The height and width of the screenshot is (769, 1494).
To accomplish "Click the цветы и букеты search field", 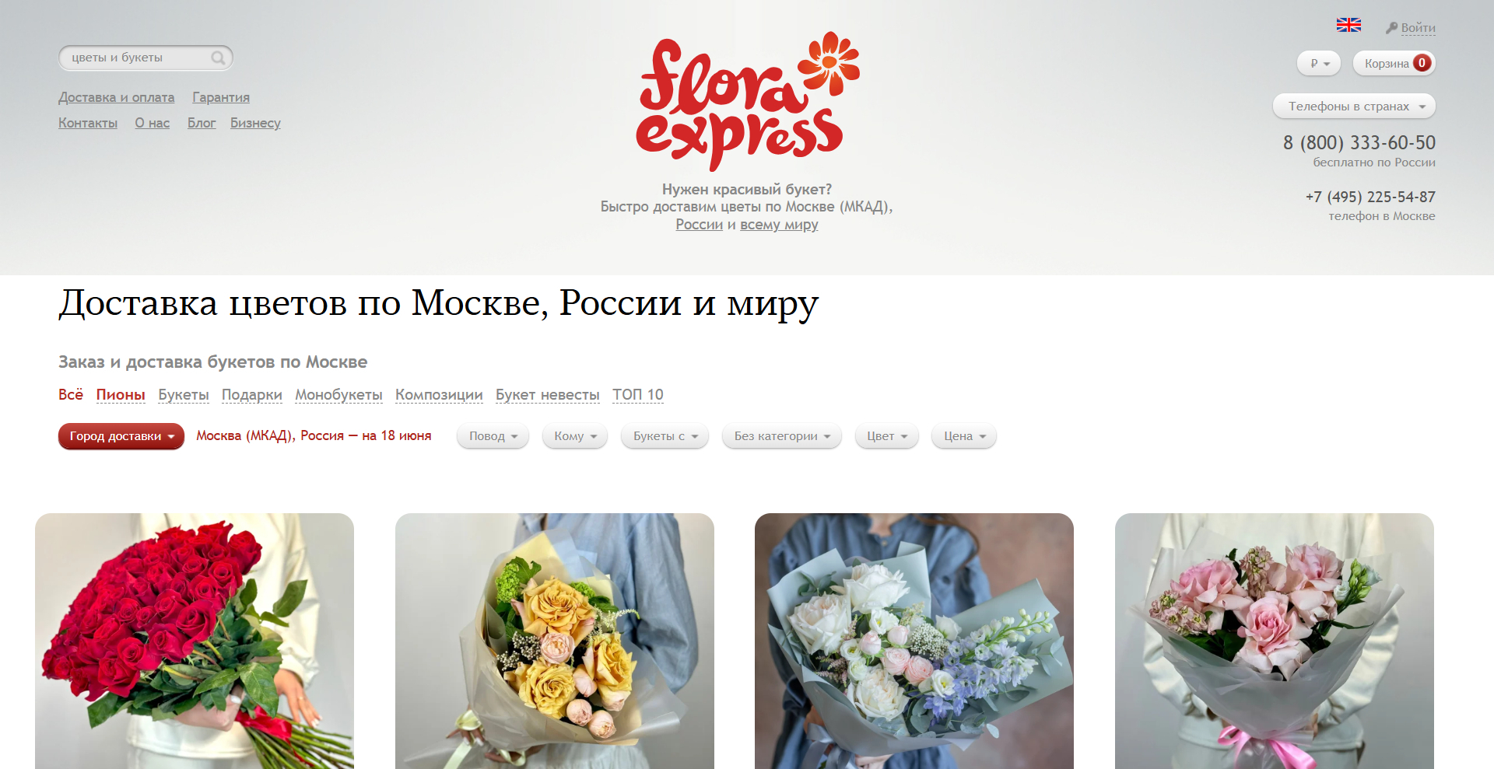I will 136,58.
